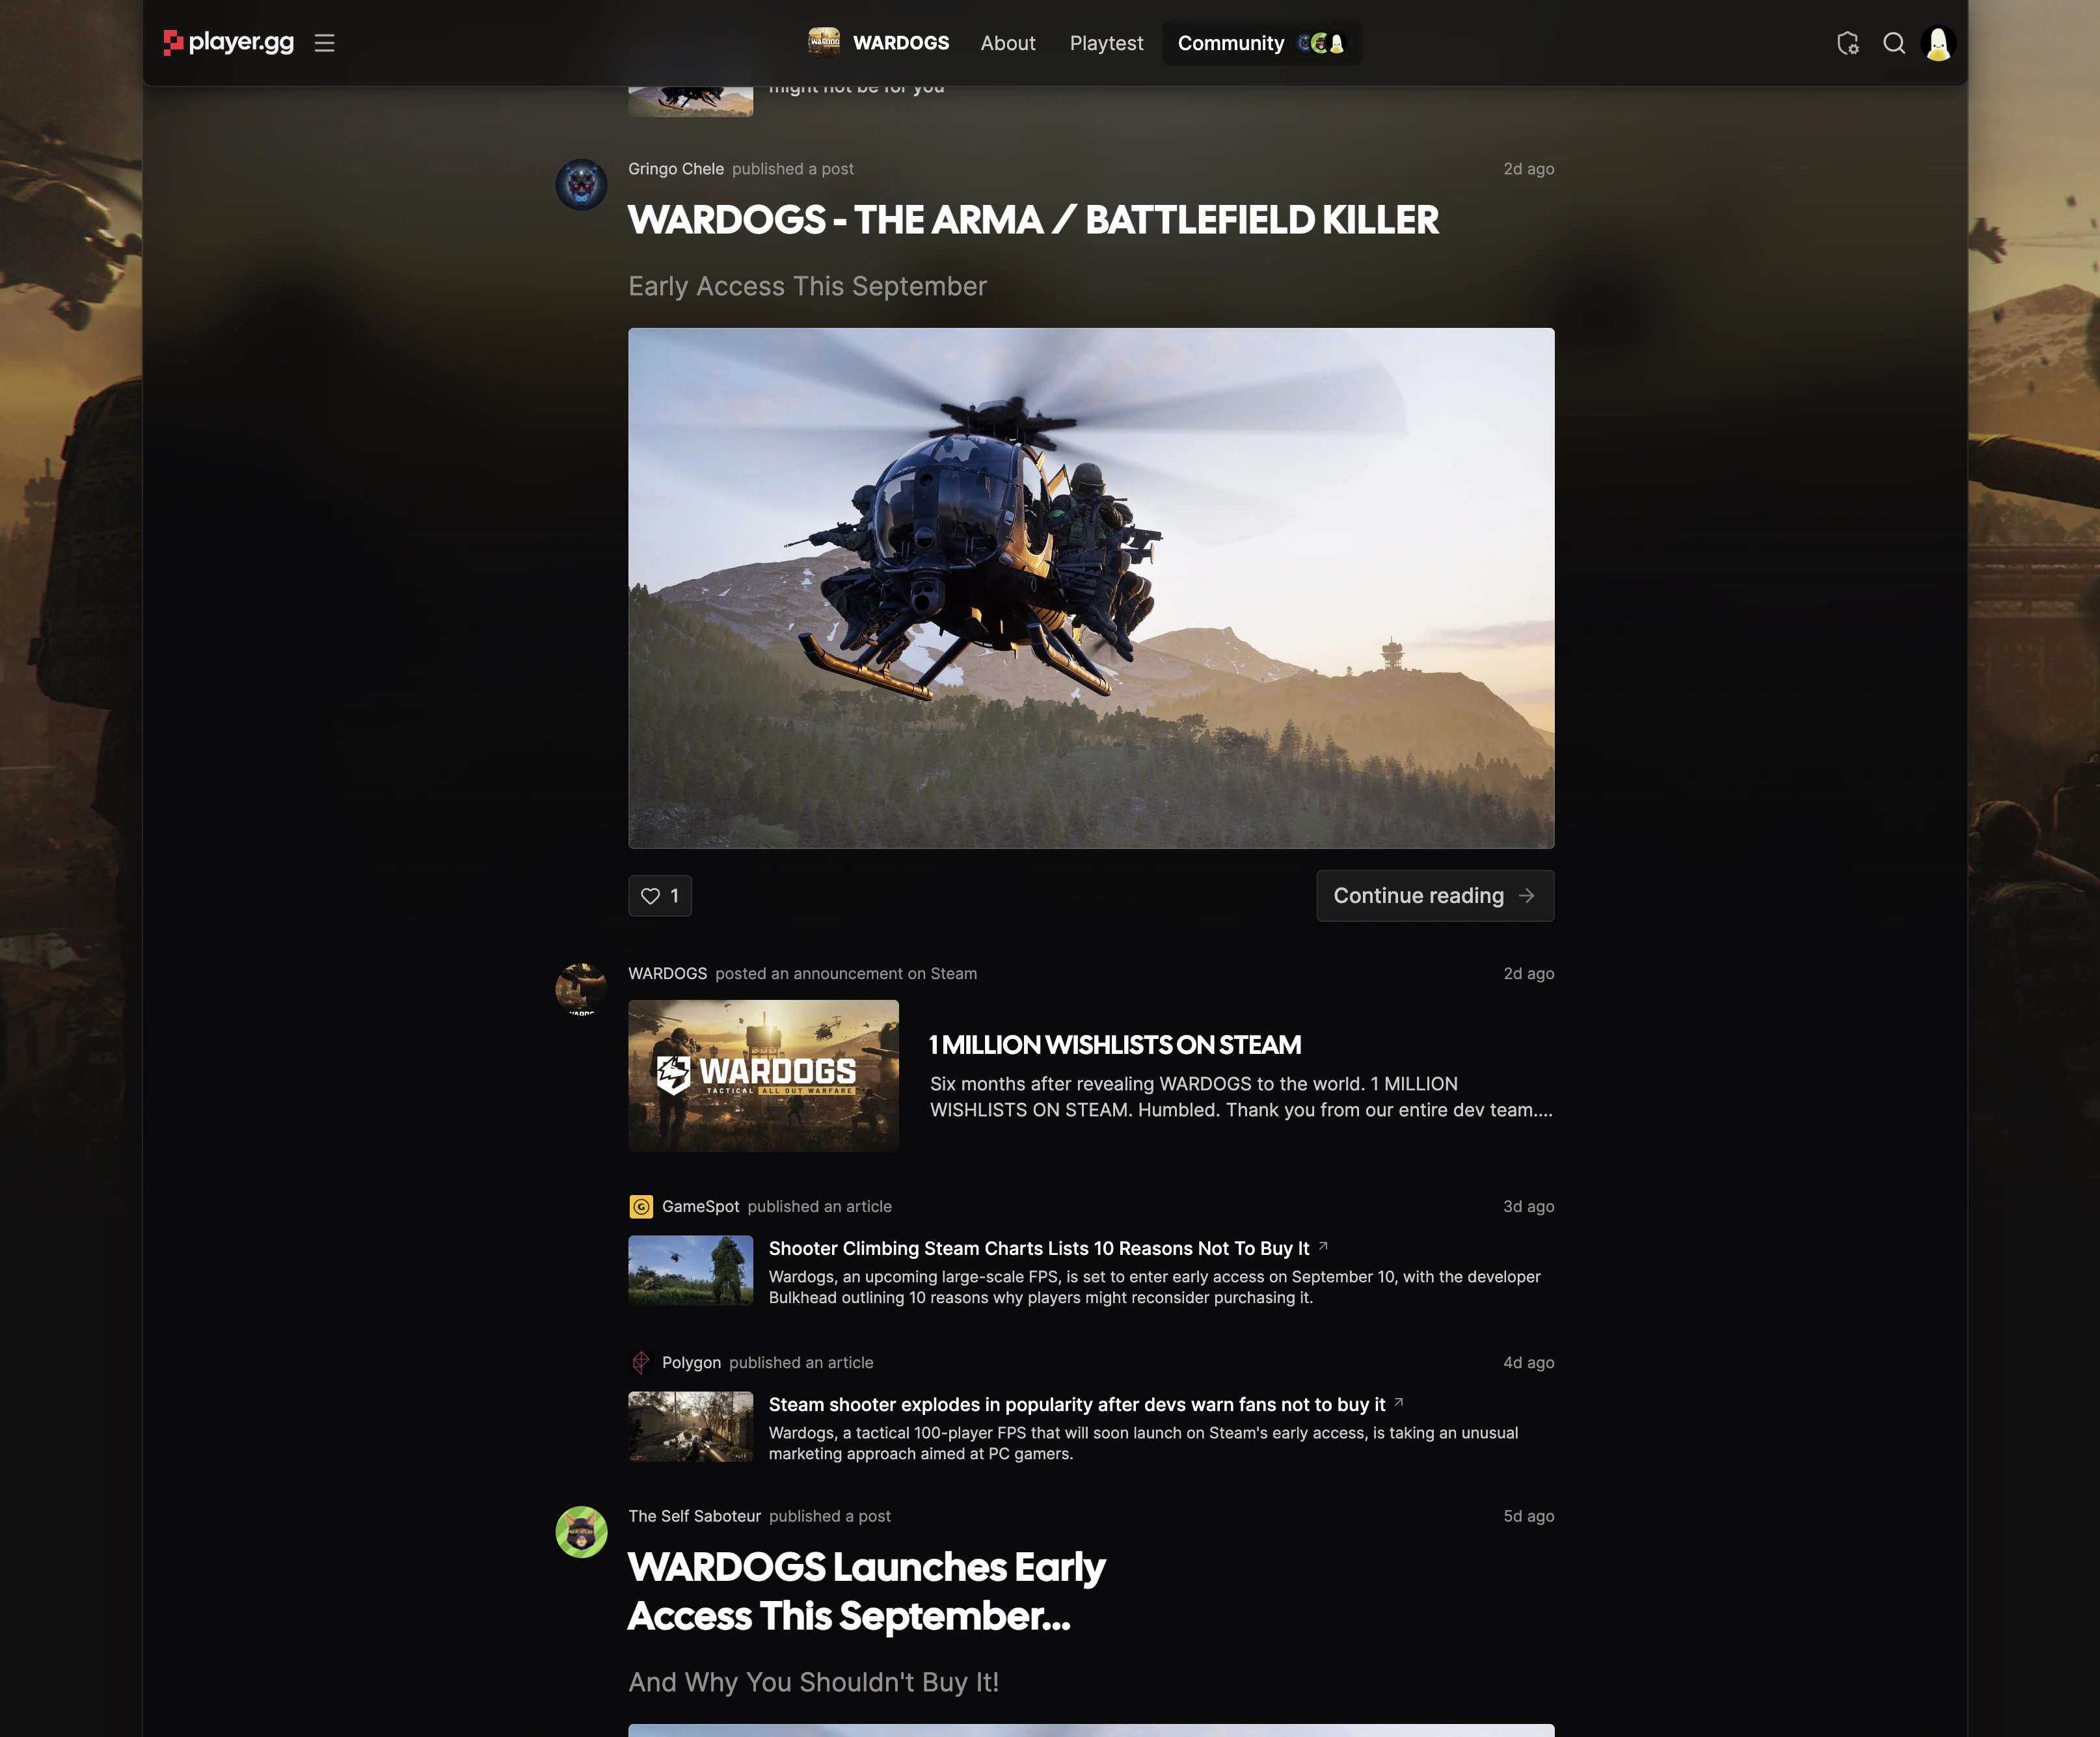
Task: Click the '4d ago' timestamp on Polygon article
Action: [x=1528, y=1362]
